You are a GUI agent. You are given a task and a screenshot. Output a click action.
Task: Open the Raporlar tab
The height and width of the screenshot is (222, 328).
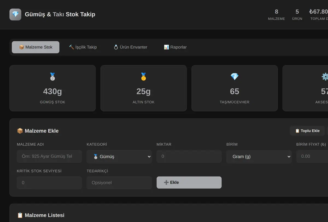click(175, 47)
